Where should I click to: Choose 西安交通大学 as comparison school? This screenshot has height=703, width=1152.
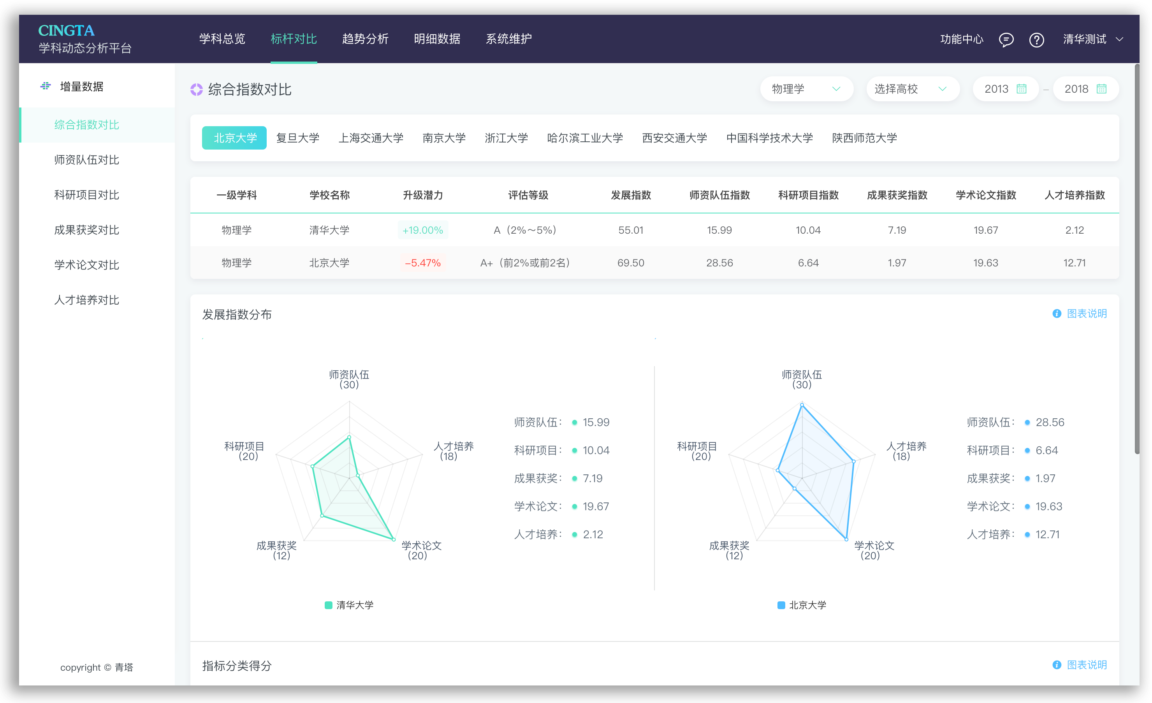coord(674,138)
